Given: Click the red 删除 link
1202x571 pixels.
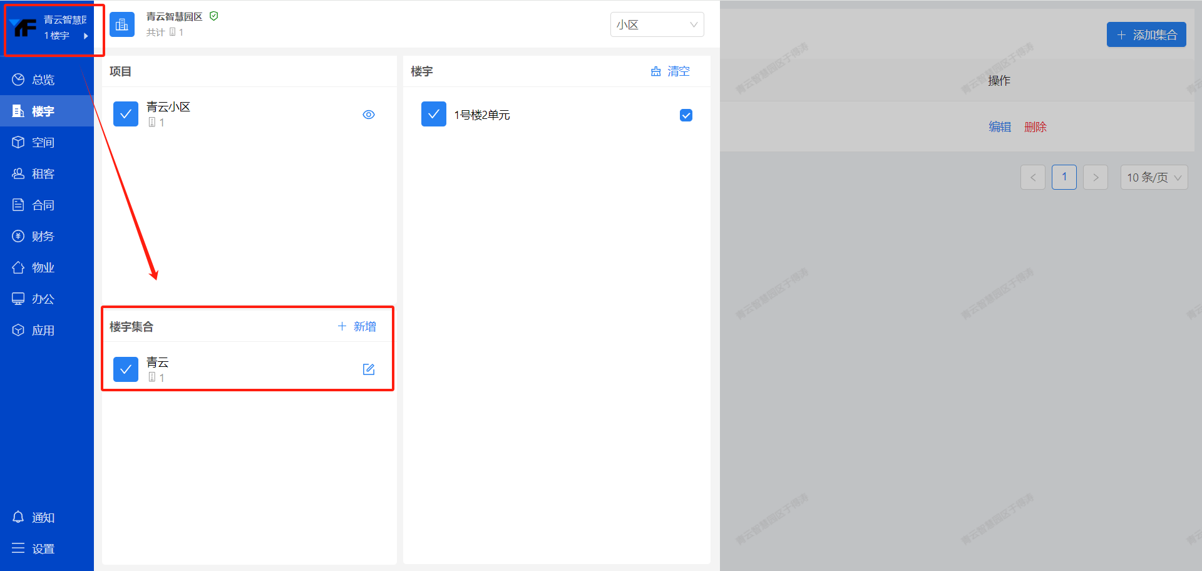Looking at the screenshot, I should (x=1035, y=127).
